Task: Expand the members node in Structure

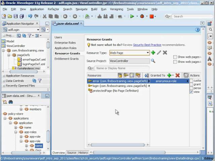Action: [x=21, y=109]
